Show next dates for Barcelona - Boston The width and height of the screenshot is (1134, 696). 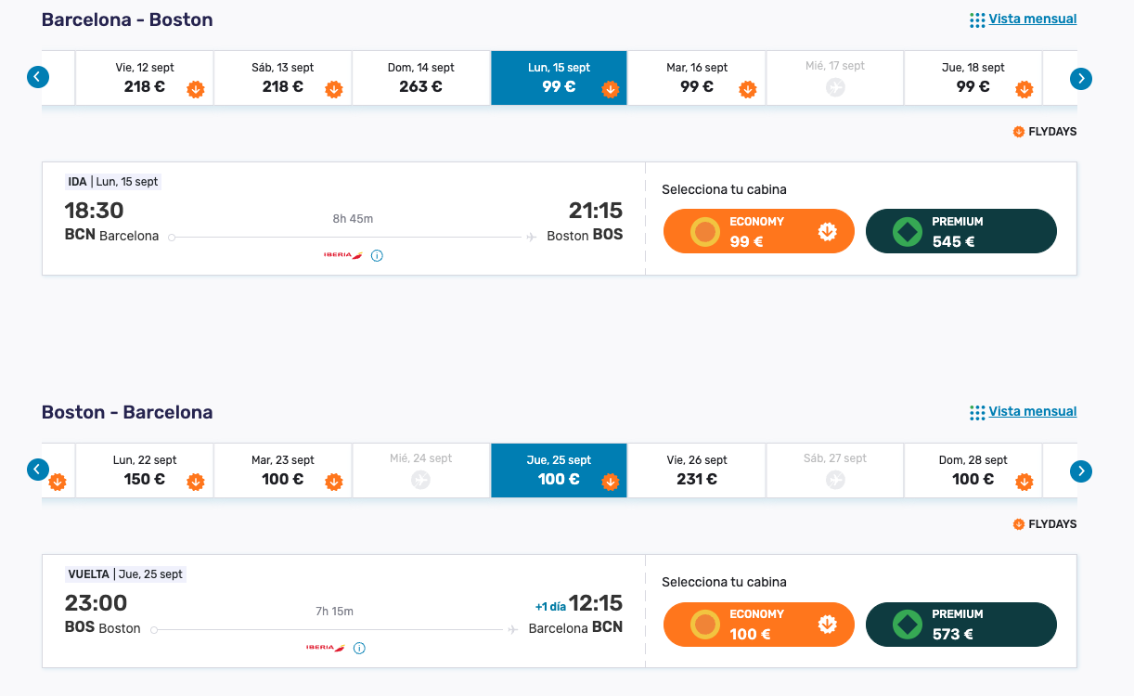[x=1080, y=79]
